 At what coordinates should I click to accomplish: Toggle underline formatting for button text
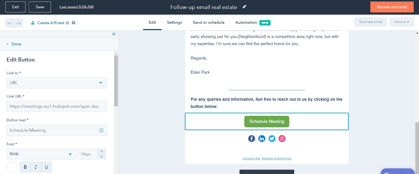[x=46, y=167]
